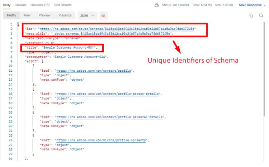Click line number 15 in the gutter
269x167 pixels.
10,89
